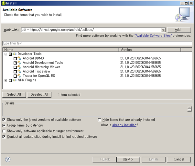Open the Available Software Sites link

[153, 36]
